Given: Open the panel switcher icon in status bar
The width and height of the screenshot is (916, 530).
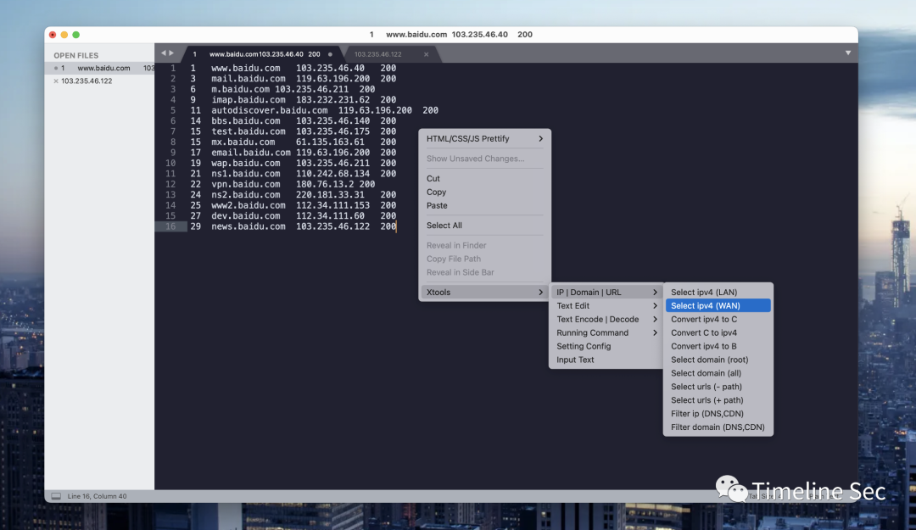Looking at the screenshot, I should click(x=56, y=496).
